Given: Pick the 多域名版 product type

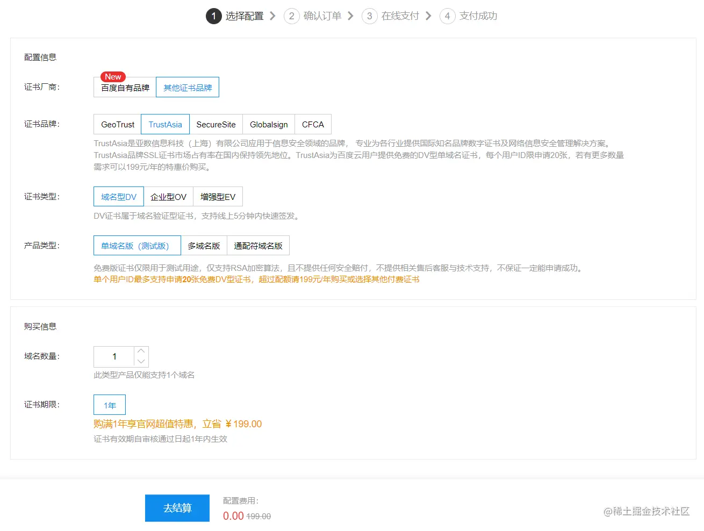Looking at the screenshot, I should [204, 246].
